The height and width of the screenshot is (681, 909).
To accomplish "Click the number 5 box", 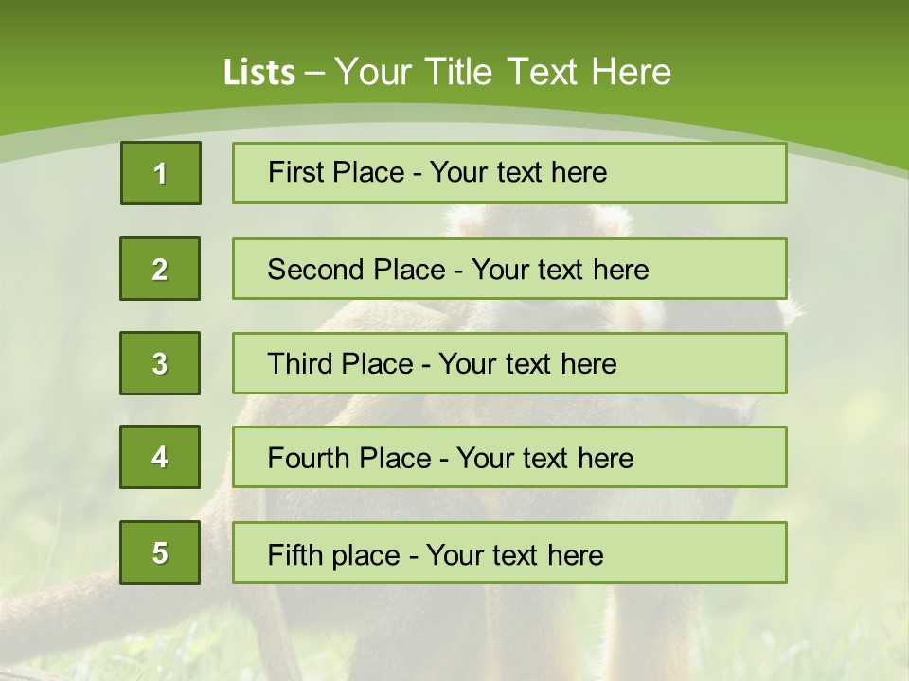I will click(x=160, y=552).
